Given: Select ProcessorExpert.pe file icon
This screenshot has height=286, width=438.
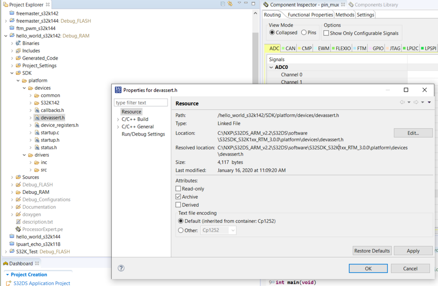Looking at the screenshot, I should click(18, 229).
